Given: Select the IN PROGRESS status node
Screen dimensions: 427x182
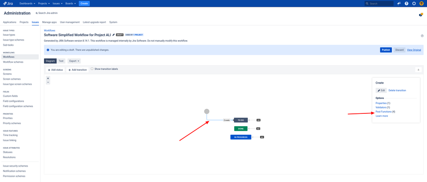Looking at the screenshot, I should tap(241, 137).
